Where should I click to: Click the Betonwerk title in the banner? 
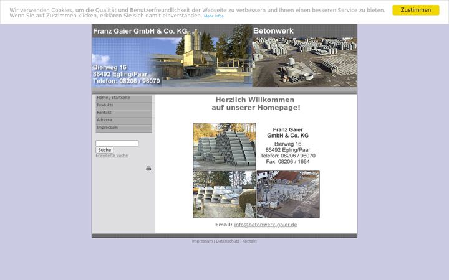pyautogui.click(x=274, y=31)
